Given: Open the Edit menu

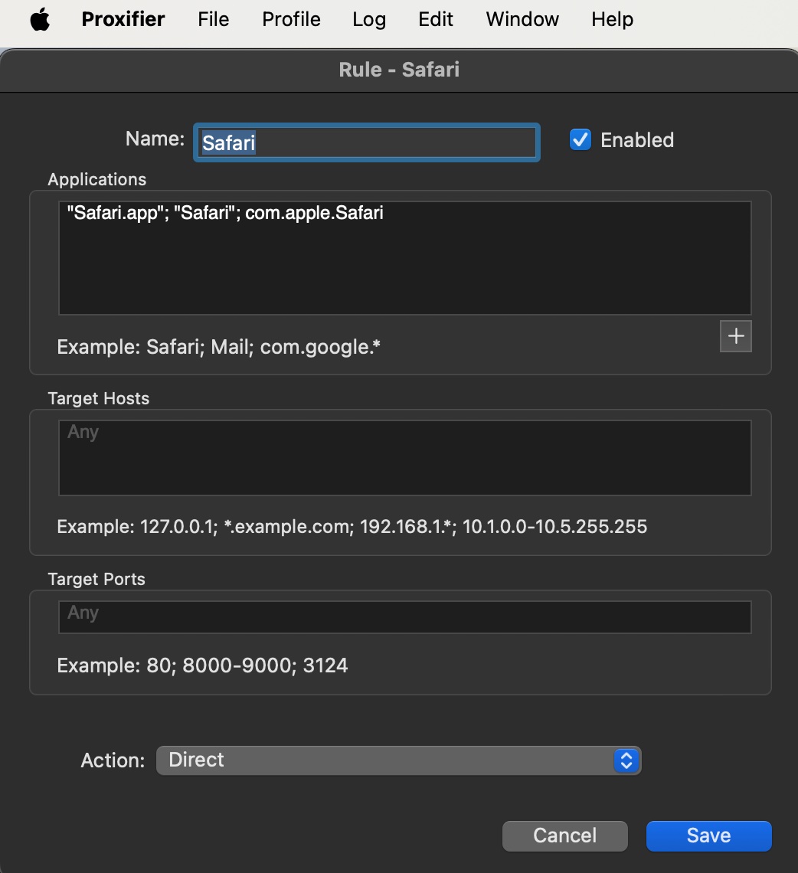Looking at the screenshot, I should pos(436,20).
